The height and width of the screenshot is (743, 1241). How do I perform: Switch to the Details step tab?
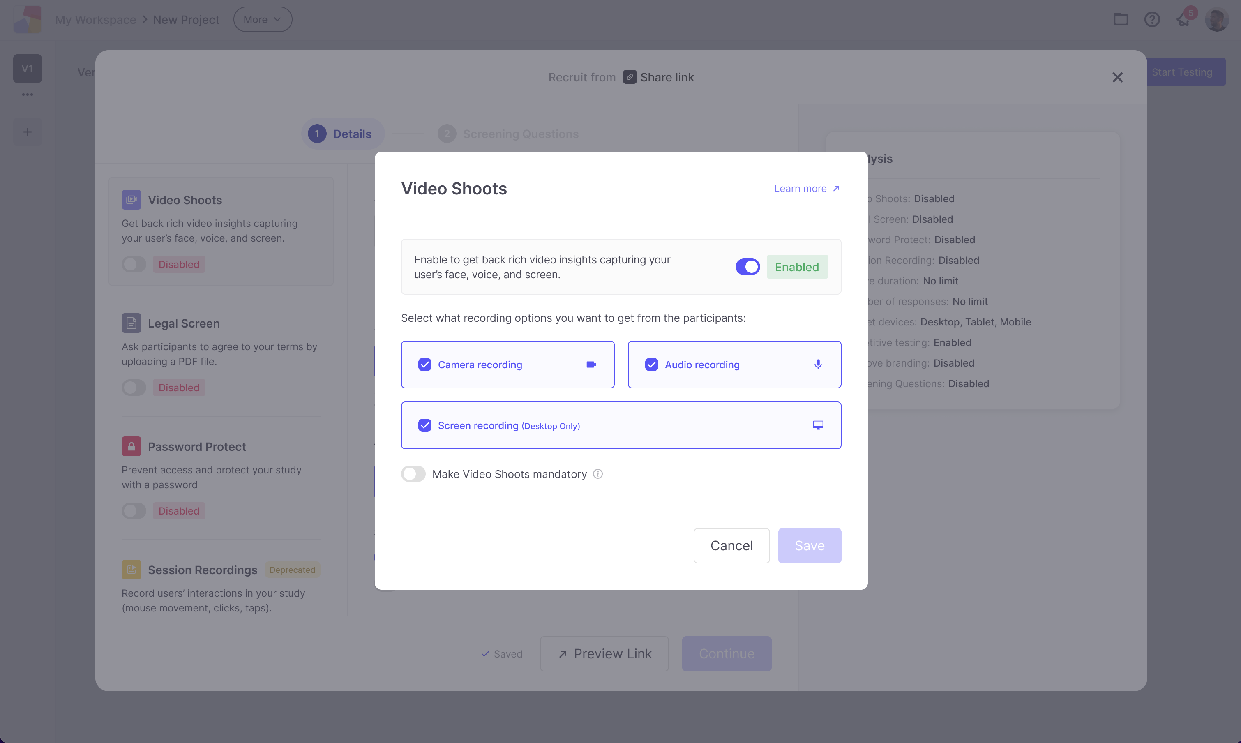coord(342,134)
